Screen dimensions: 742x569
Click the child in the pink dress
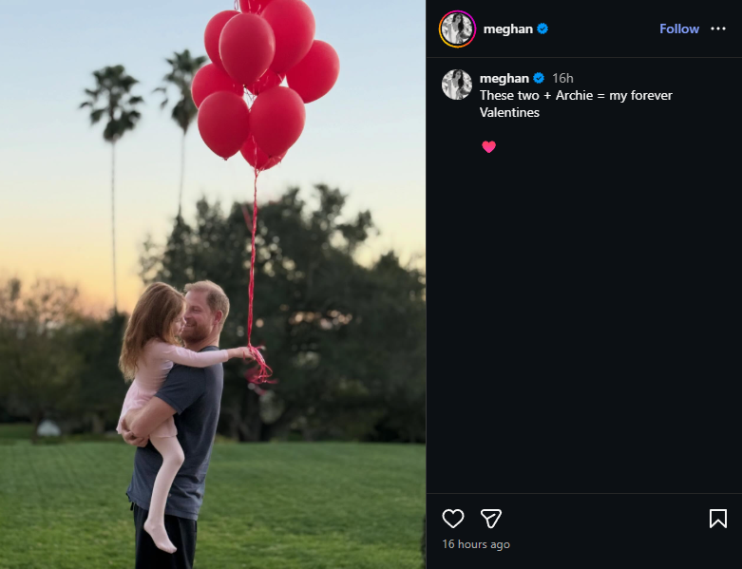(157, 370)
